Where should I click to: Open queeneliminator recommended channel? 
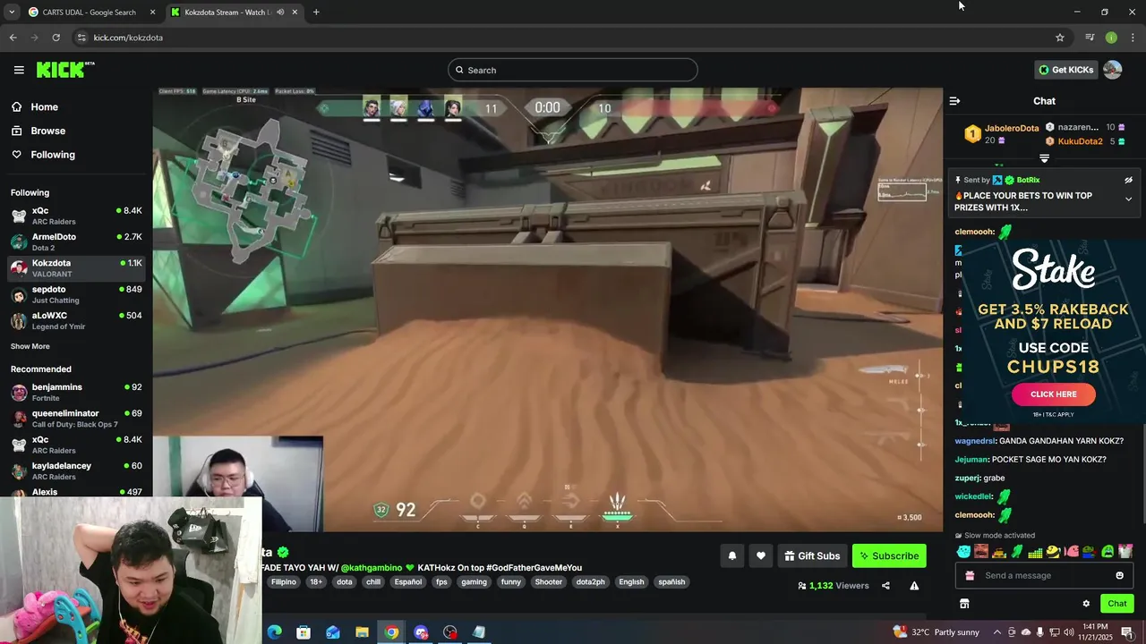pos(76,419)
